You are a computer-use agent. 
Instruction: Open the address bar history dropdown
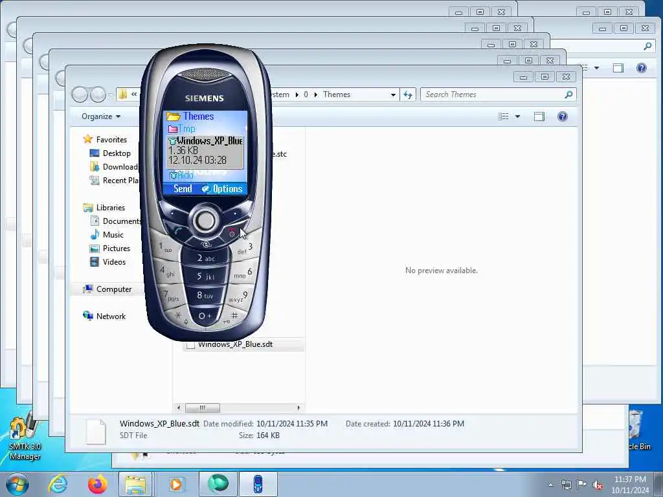393,94
